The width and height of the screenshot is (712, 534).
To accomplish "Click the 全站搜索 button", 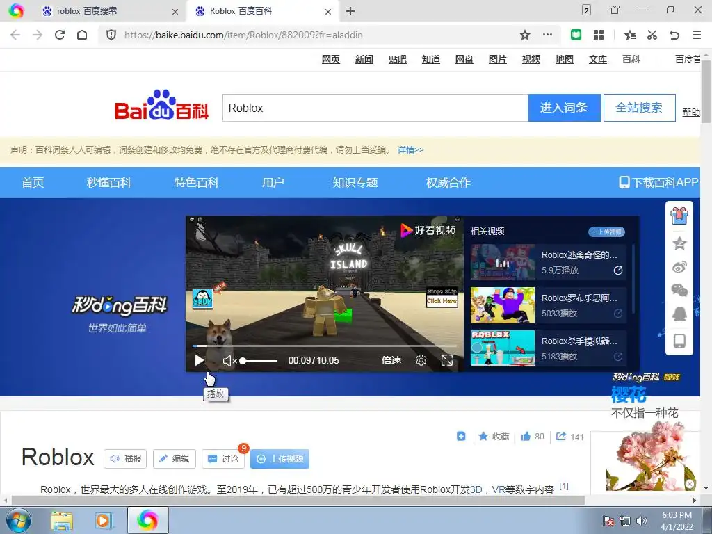I will click(639, 108).
